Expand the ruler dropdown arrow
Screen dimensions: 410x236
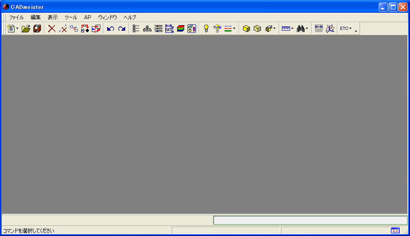click(x=292, y=29)
